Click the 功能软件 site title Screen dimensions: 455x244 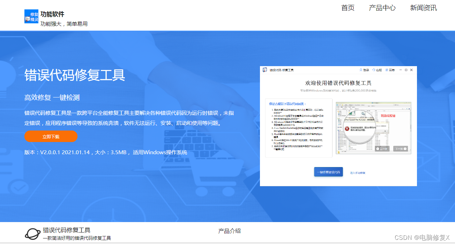coord(52,14)
